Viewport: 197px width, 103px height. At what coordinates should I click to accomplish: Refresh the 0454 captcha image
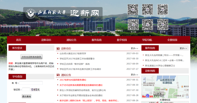(x=35, y=90)
